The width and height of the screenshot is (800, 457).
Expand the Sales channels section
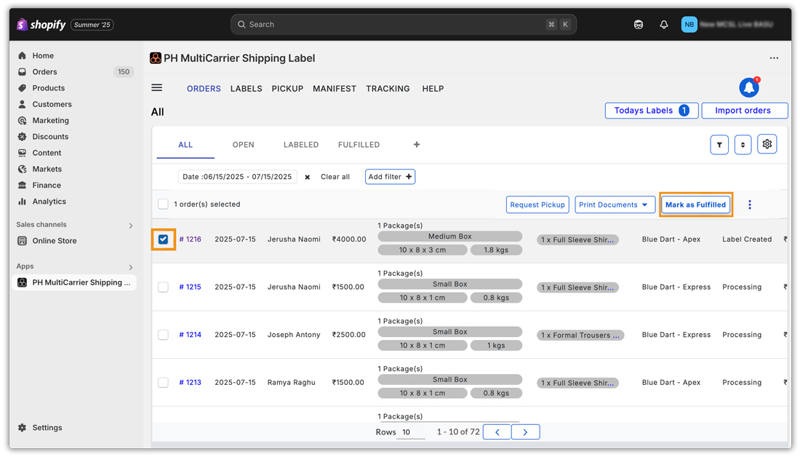click(131, 225)
